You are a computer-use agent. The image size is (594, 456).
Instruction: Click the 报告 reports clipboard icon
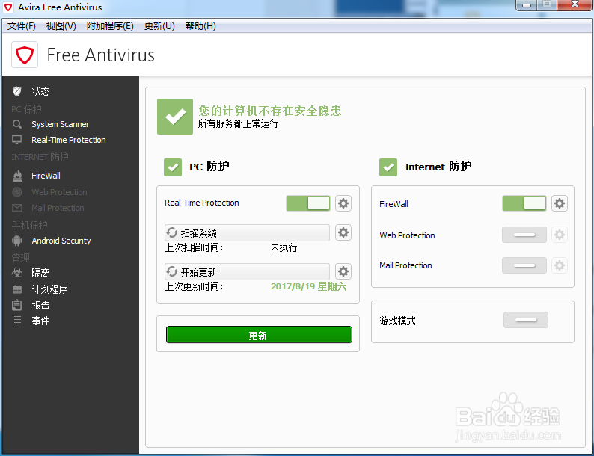[x=17, y=305]
